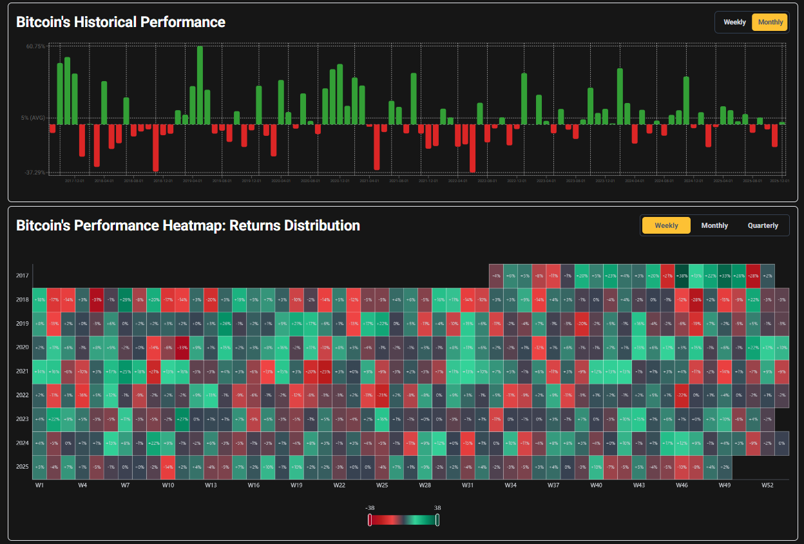Viewport: 804px width, 544px height.
Task: Click the W1 axis label below the heatmap
Action: [x=39, y=485]
